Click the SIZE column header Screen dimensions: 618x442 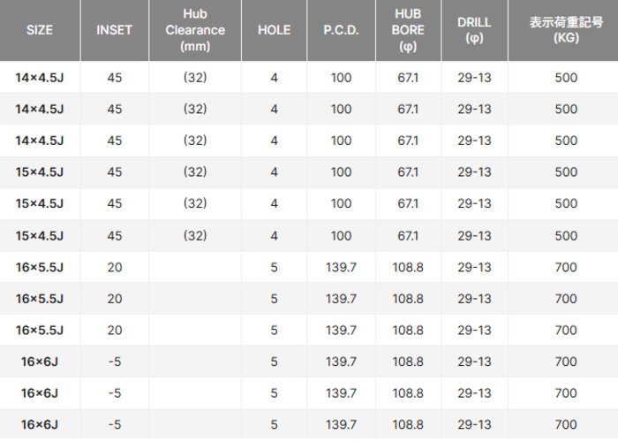tap(40, 29)
